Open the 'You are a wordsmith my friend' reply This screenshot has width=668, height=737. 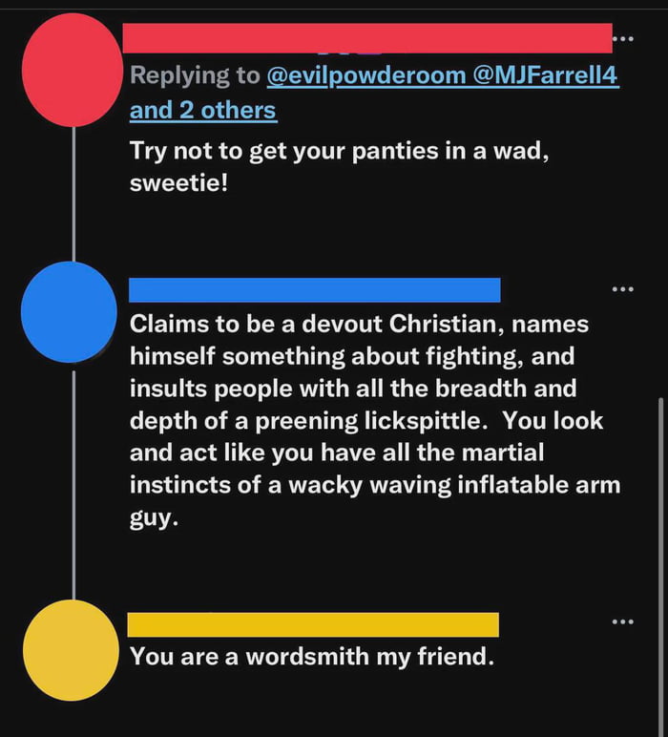tap(312, 656)
